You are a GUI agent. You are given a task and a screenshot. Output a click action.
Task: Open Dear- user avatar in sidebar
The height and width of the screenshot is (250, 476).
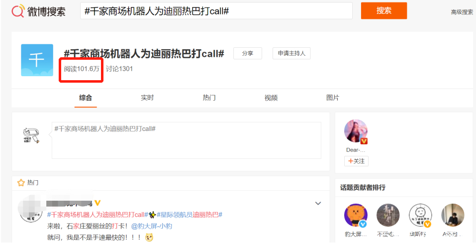pos(356,131)
